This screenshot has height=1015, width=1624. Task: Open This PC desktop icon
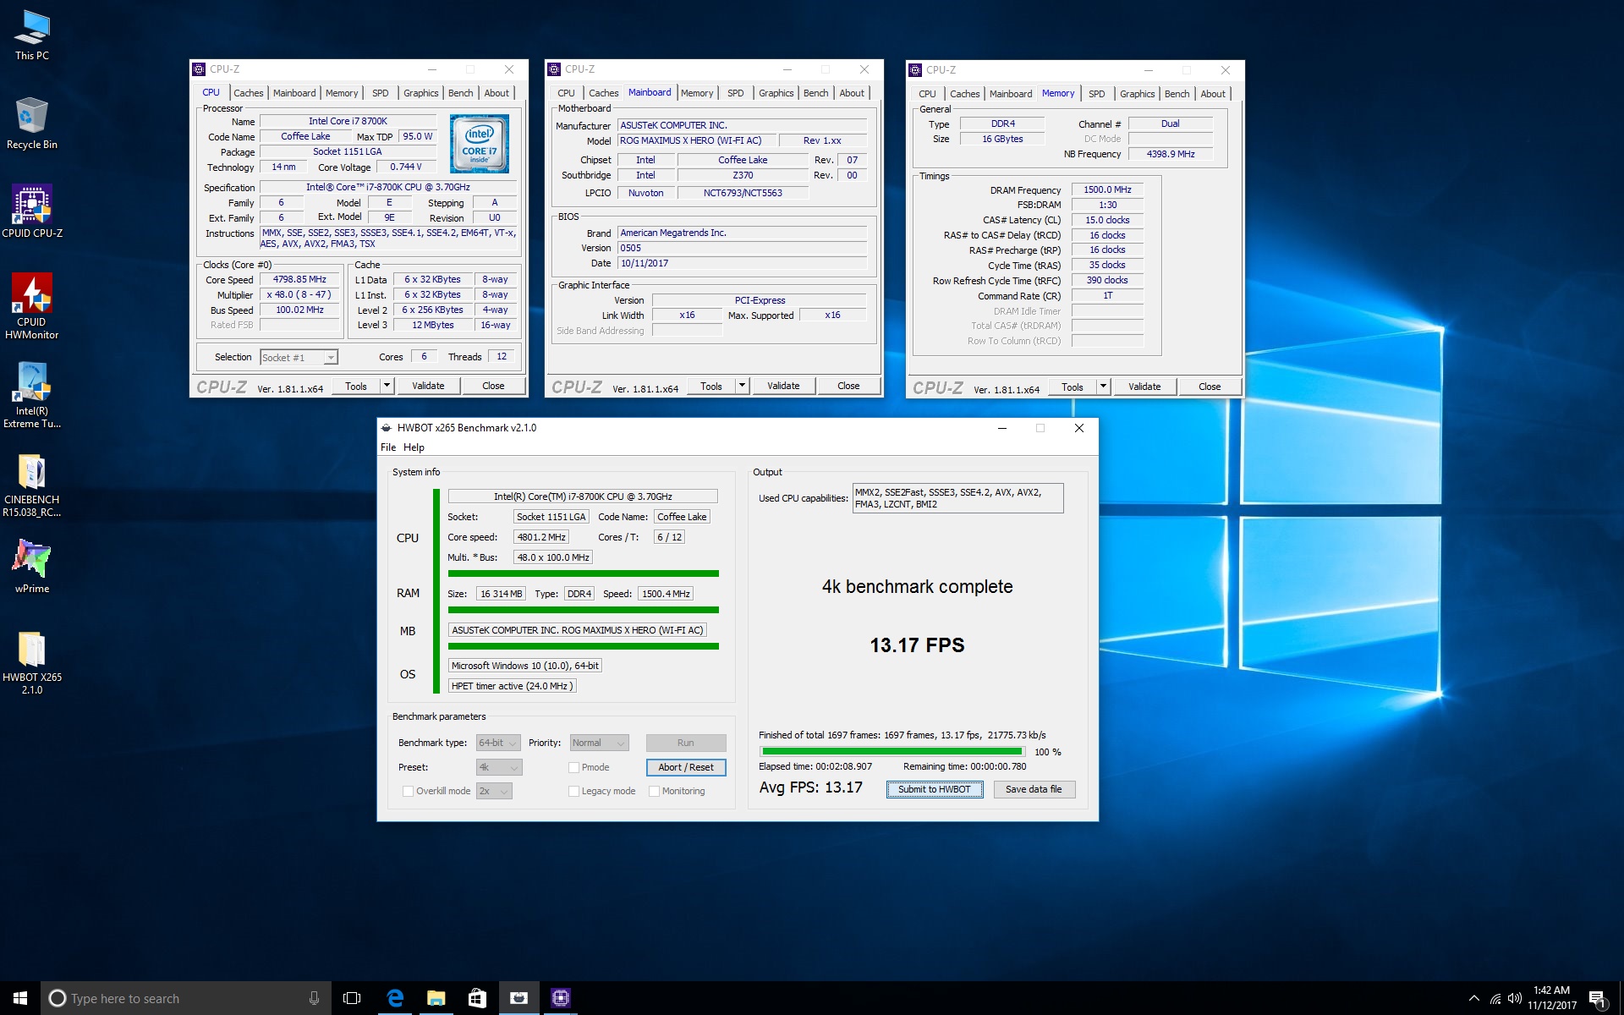(x=32, y=35)
